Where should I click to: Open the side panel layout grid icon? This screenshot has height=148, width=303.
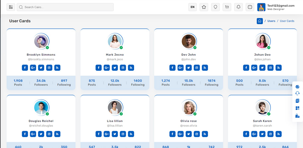tap(297, 108)
